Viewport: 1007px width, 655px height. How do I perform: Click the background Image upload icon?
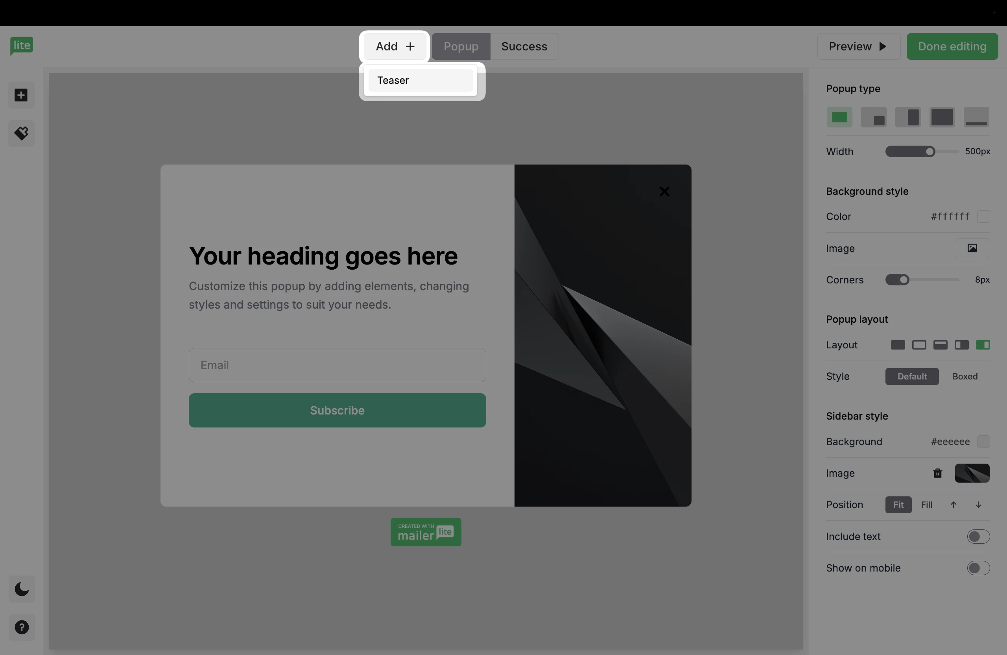(x=972, y=248)
